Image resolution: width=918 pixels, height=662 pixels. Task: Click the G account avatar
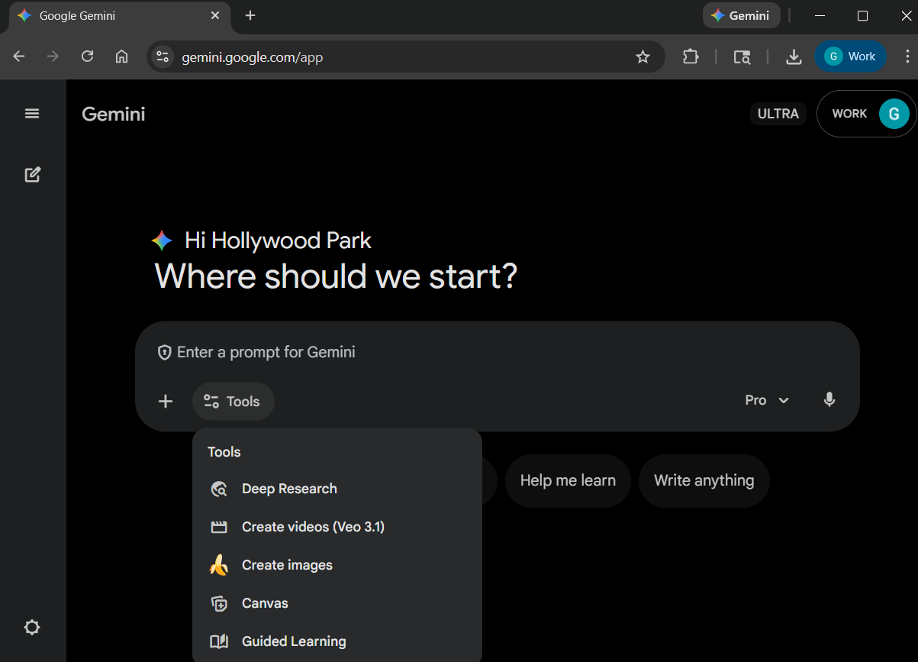coord(894,114)
